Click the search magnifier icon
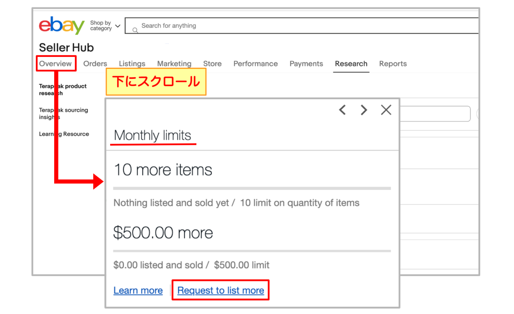 tap(135, 30)
